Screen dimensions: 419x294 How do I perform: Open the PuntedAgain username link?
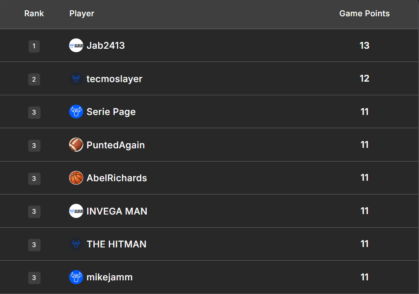[116, 145]
